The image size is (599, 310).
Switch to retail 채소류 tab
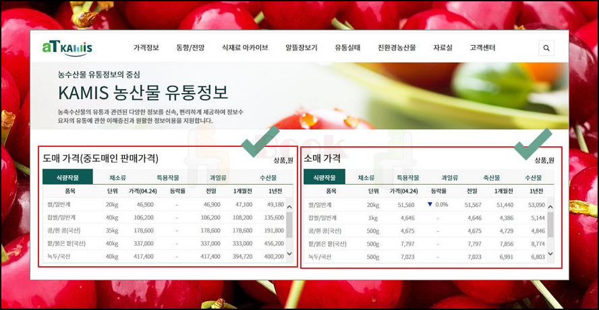tap(366, 177)
